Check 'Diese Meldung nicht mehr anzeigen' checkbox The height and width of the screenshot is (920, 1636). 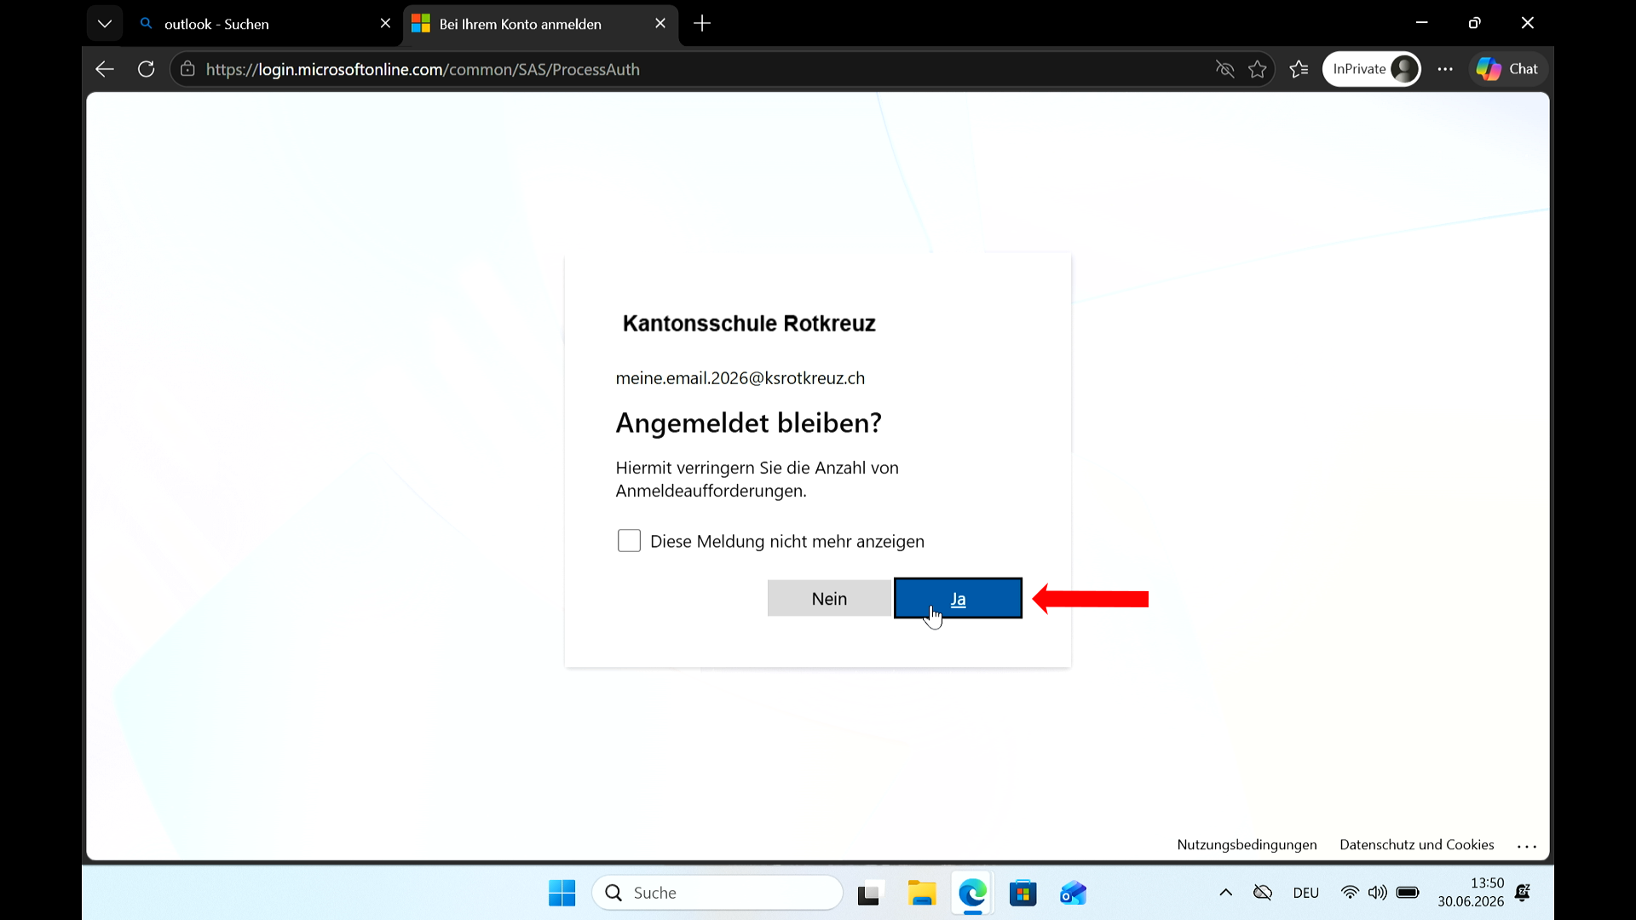coord(629,541)
